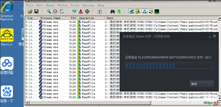Image resolution: width=221 pixels, height=107 pixels.
Task: Open Find with the binoculars icon
Action: pos(112,12)
